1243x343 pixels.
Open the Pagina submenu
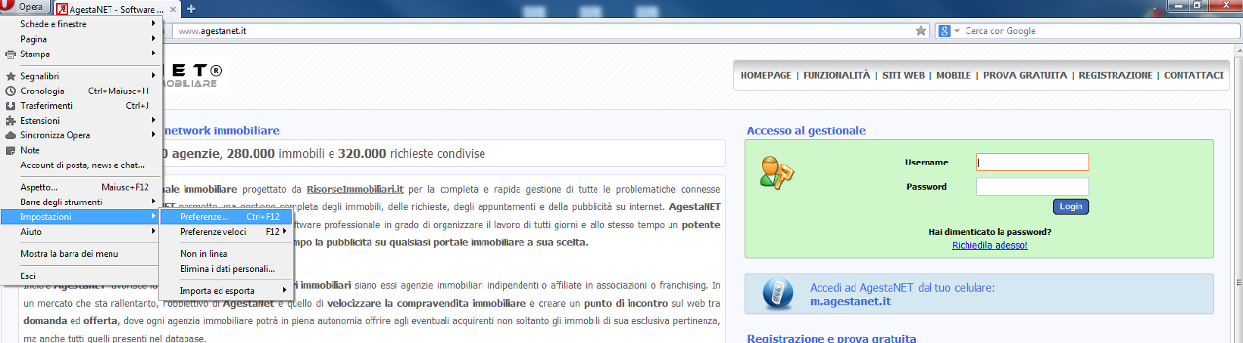pyautogui.click(x=80, y=39)
